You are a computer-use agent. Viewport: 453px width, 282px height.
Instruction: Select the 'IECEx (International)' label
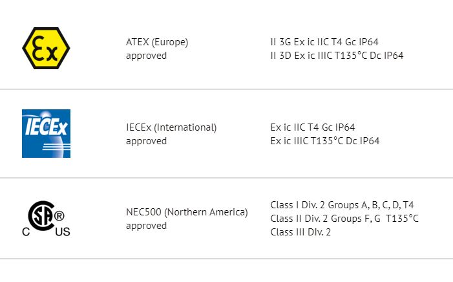(x=171, y=127)
